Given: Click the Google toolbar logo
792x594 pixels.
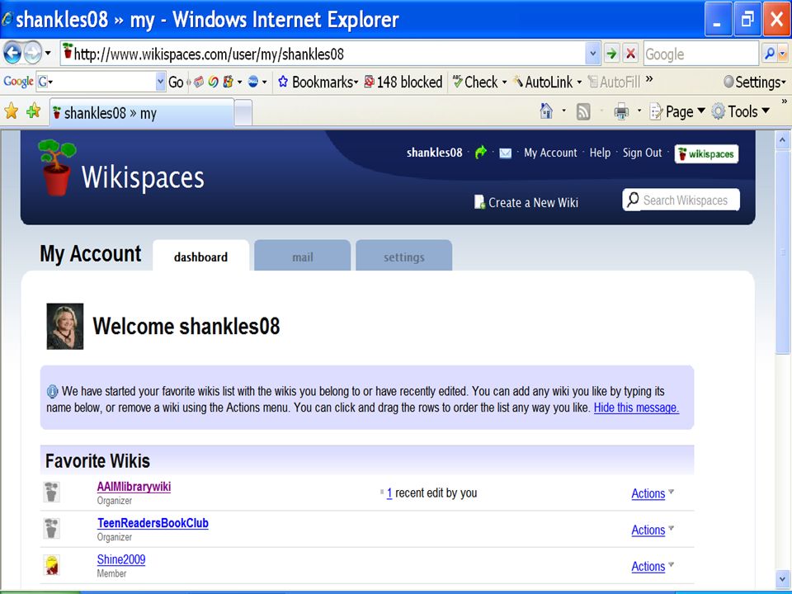Looking at the screenshot, I should (18, 82).
